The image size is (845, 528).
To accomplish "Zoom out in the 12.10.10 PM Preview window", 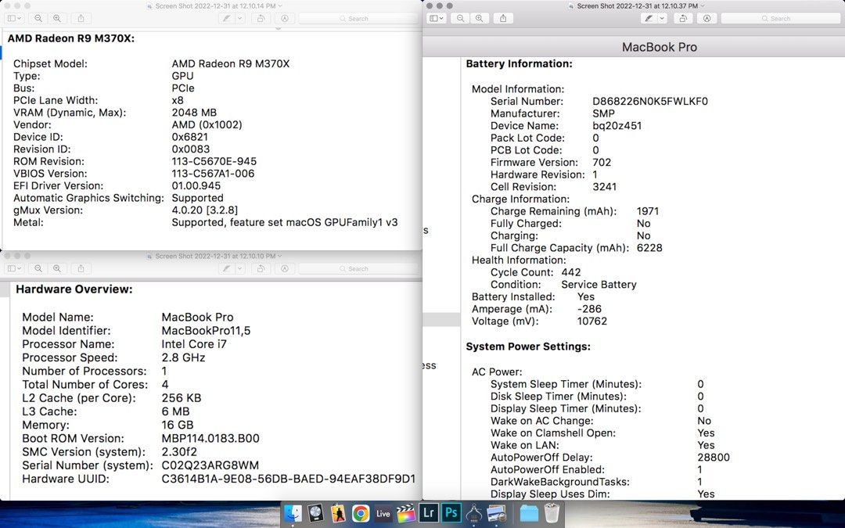I will 38,268.
